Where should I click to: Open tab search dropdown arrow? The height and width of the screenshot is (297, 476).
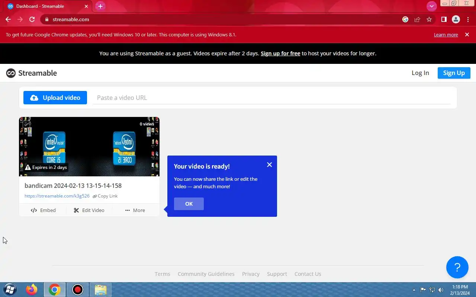(x=431, y=6)
